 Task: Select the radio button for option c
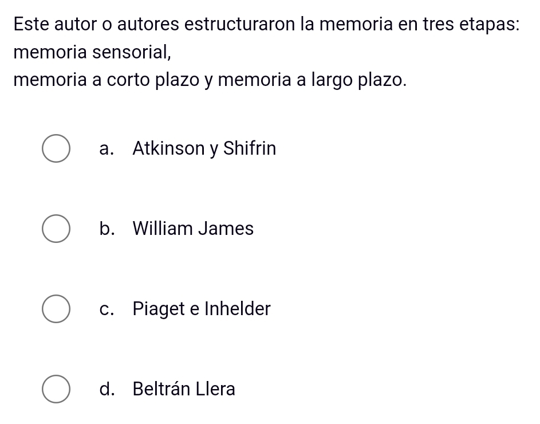[56, 309]
